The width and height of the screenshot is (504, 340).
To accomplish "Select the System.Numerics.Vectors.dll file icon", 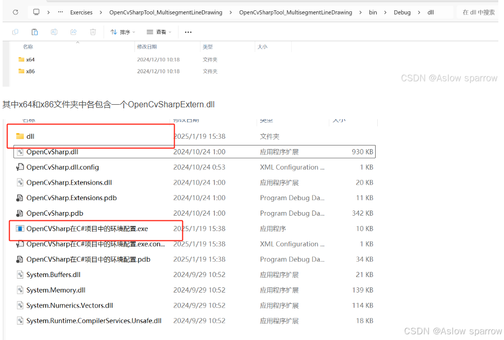I will tap(20, 305).
